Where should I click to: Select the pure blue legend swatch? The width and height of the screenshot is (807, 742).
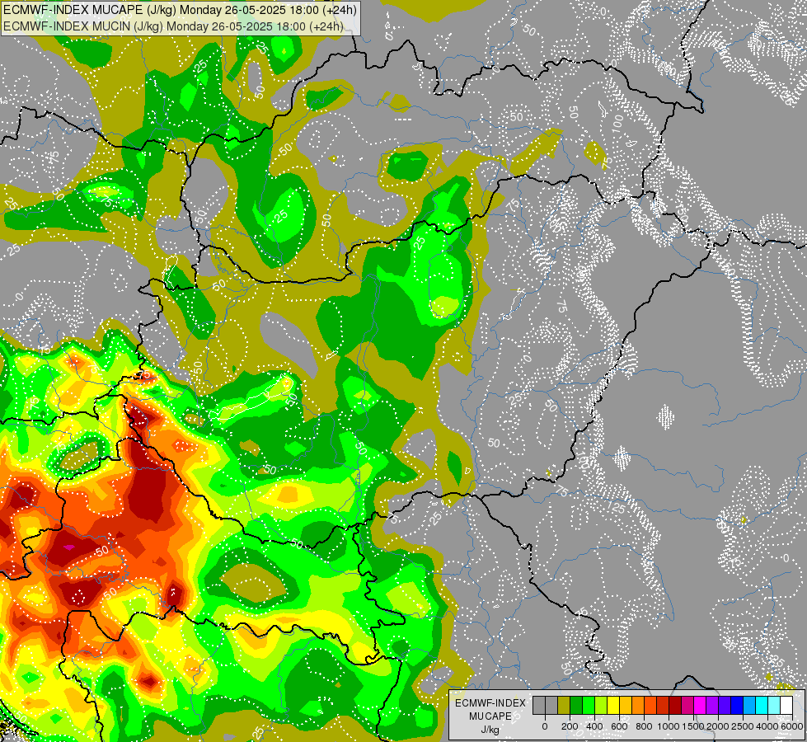pyautogui.click(x=737, y=705)
